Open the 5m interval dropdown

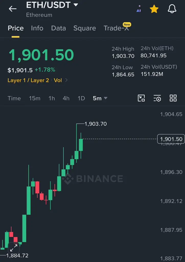[100, 98]
